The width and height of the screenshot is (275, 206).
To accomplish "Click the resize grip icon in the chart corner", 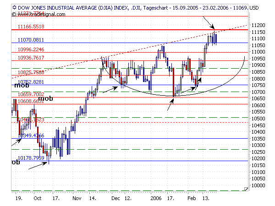I will (x=246, y=189).
